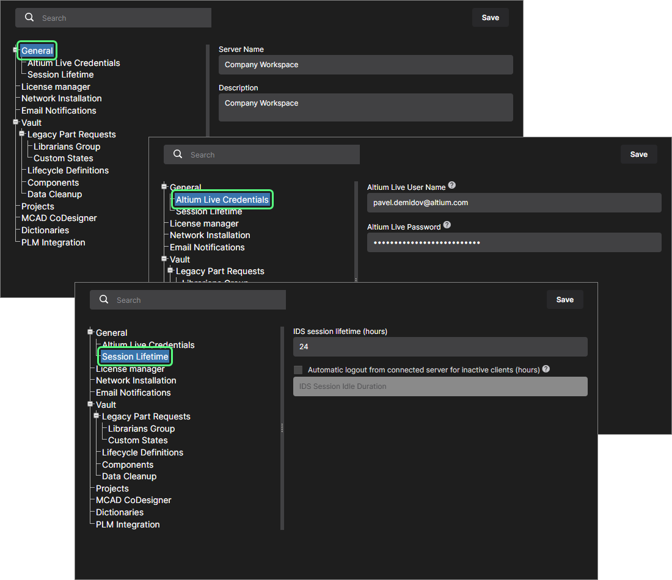Select Altium Live Credentials in the back window tree
The image size is (672, 580).
(74, 63)
